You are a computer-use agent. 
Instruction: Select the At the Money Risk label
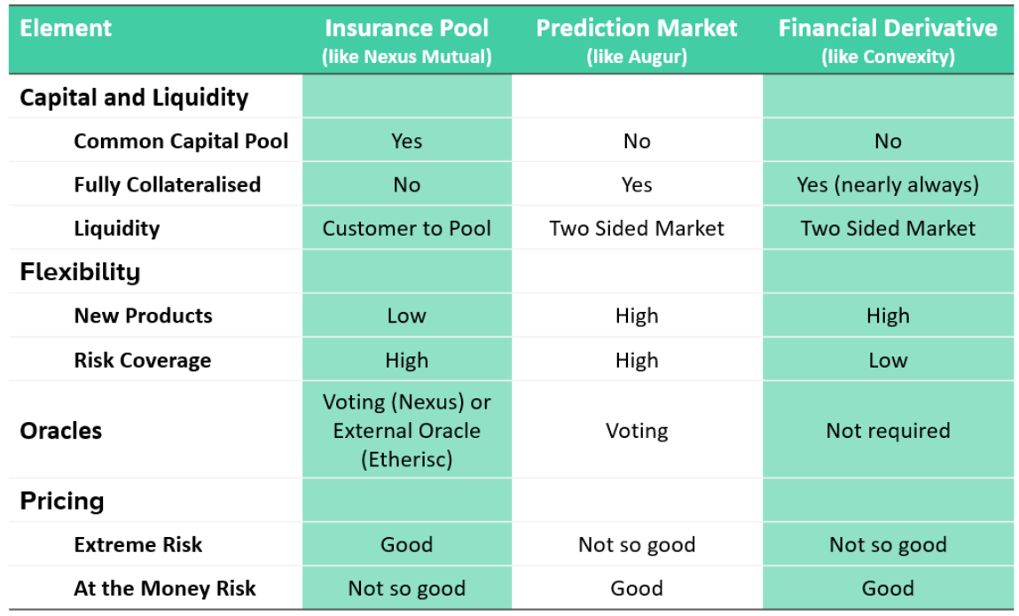click(x=164, y=588)
